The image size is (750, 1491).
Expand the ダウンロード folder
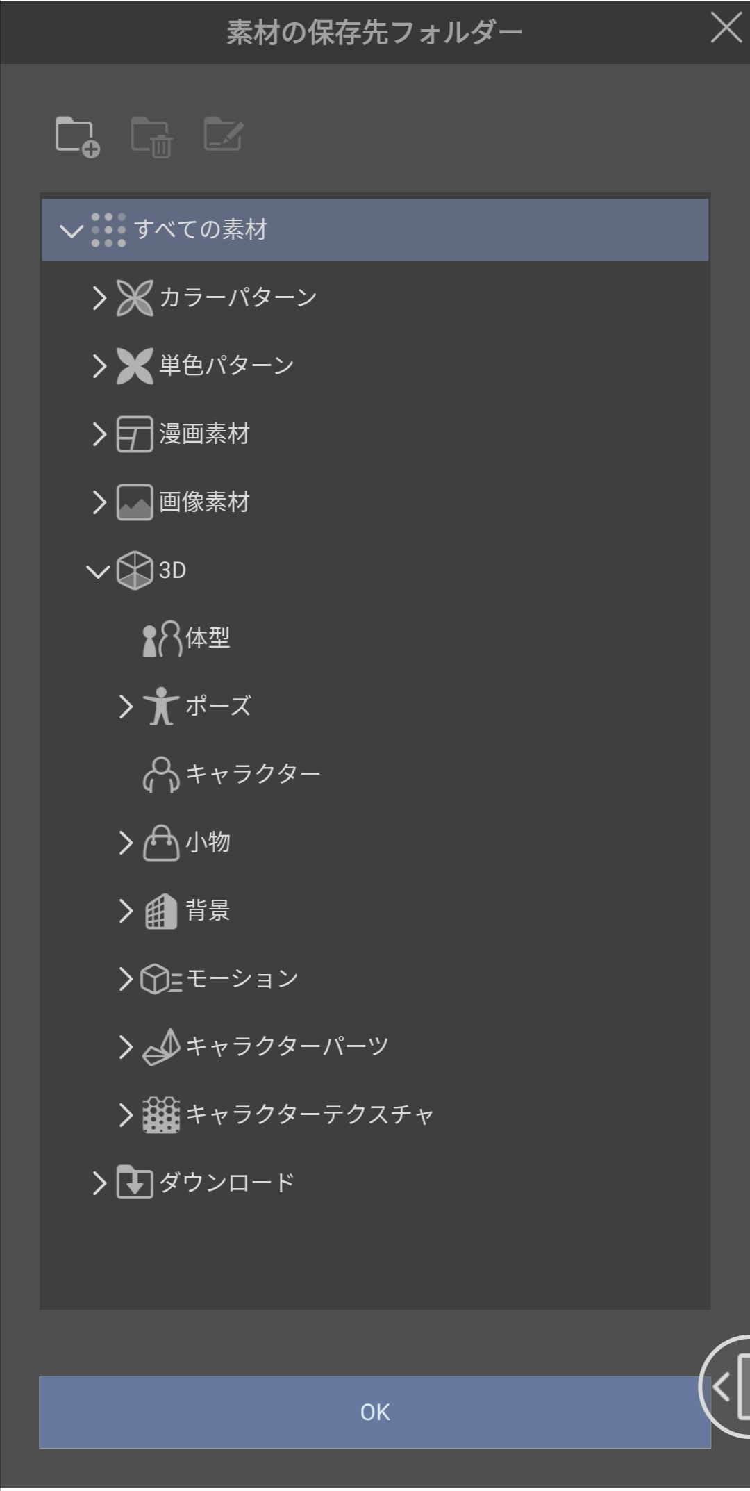(x=99, y=1183)
